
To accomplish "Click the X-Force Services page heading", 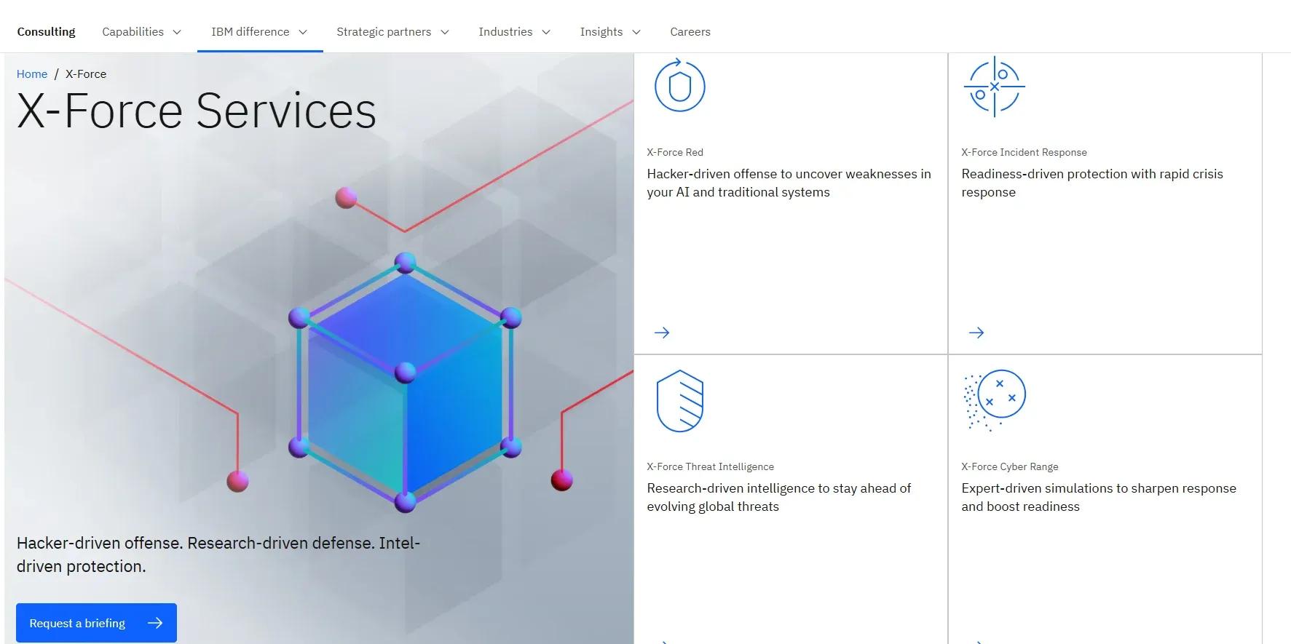I will click(197, 111).
